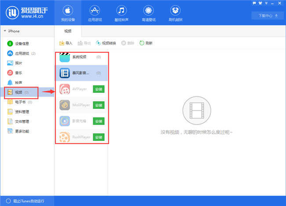The image size is (286, 206).
Task: Open the 高清壁纸 wallpapers section
Action: [x=148, y=13]
